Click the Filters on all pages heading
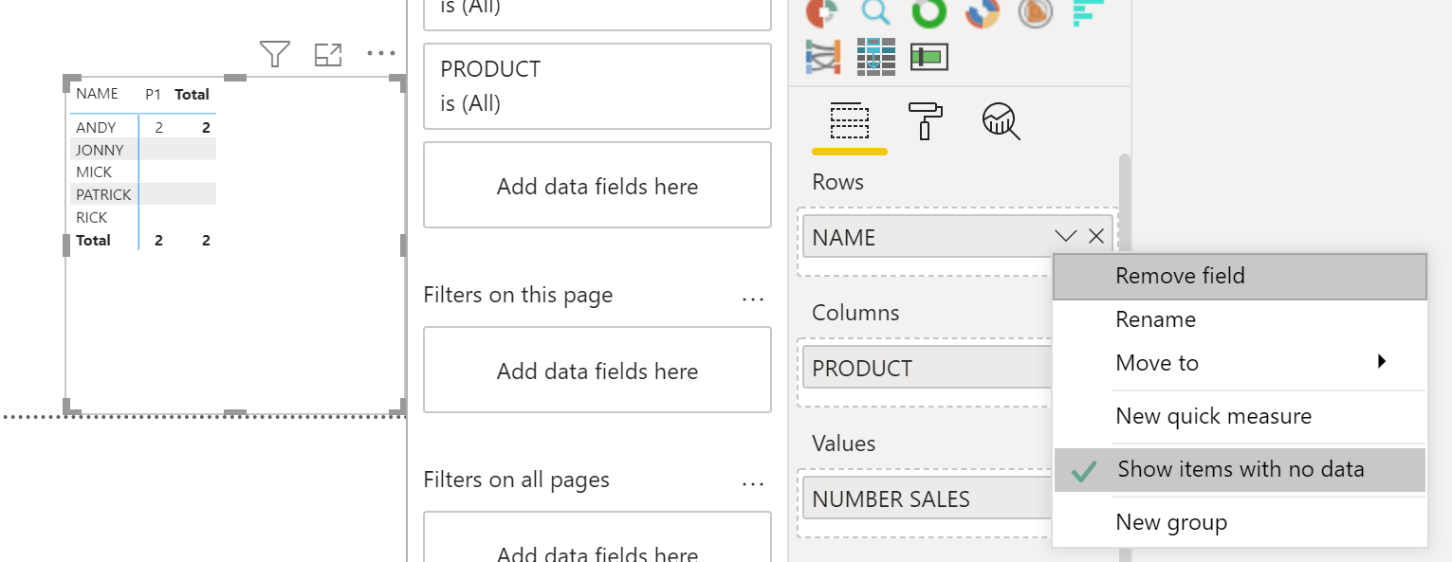1452x562 pixels. pos(516,480)
